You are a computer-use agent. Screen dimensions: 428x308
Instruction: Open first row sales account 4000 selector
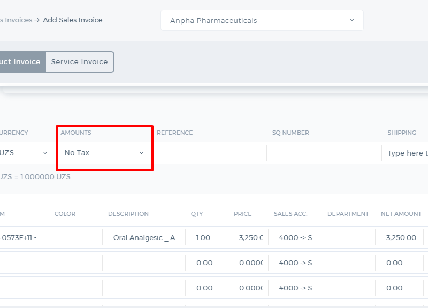[295, 237]
